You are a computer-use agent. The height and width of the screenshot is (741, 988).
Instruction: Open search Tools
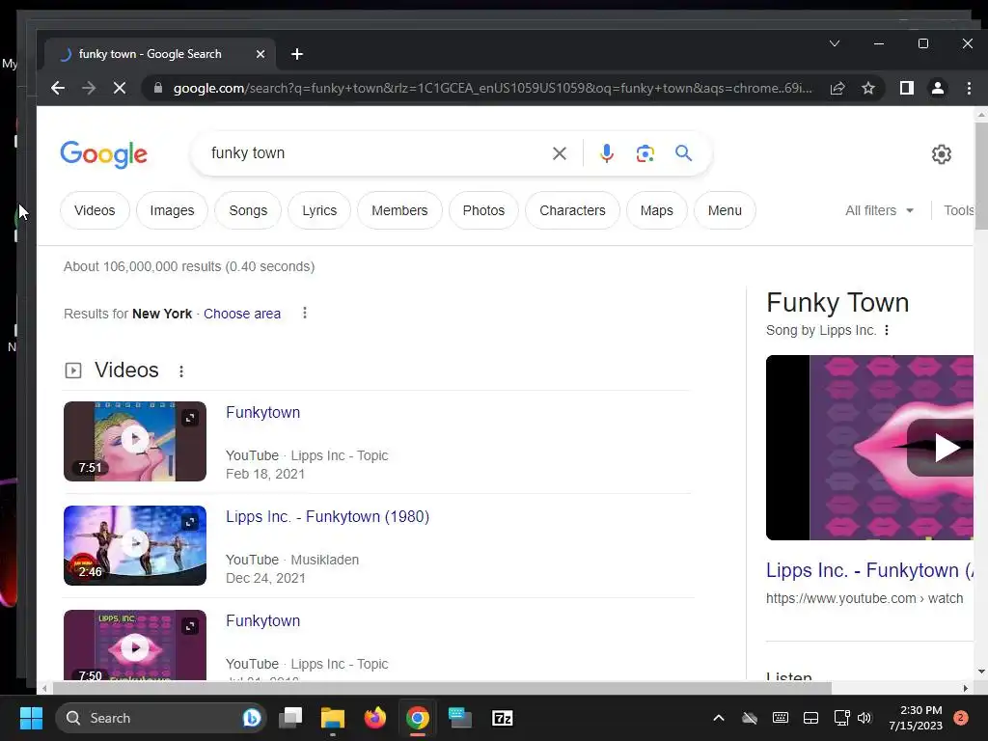958,210
